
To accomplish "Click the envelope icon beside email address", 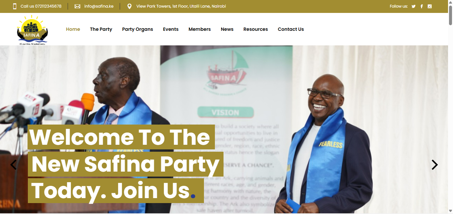I will 77,6.
